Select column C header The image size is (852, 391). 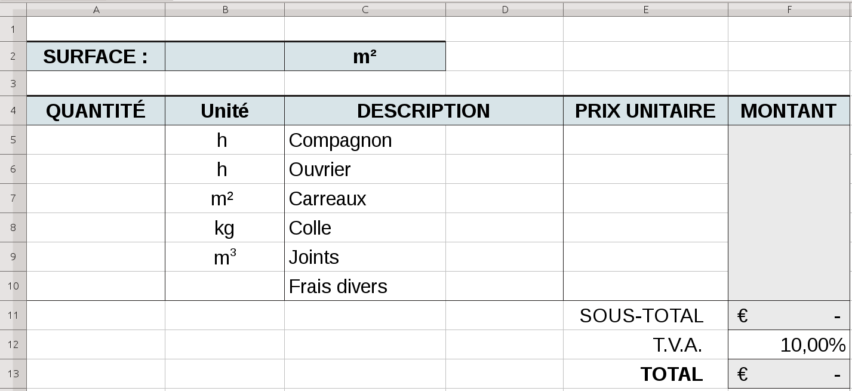tap(365, 10)
